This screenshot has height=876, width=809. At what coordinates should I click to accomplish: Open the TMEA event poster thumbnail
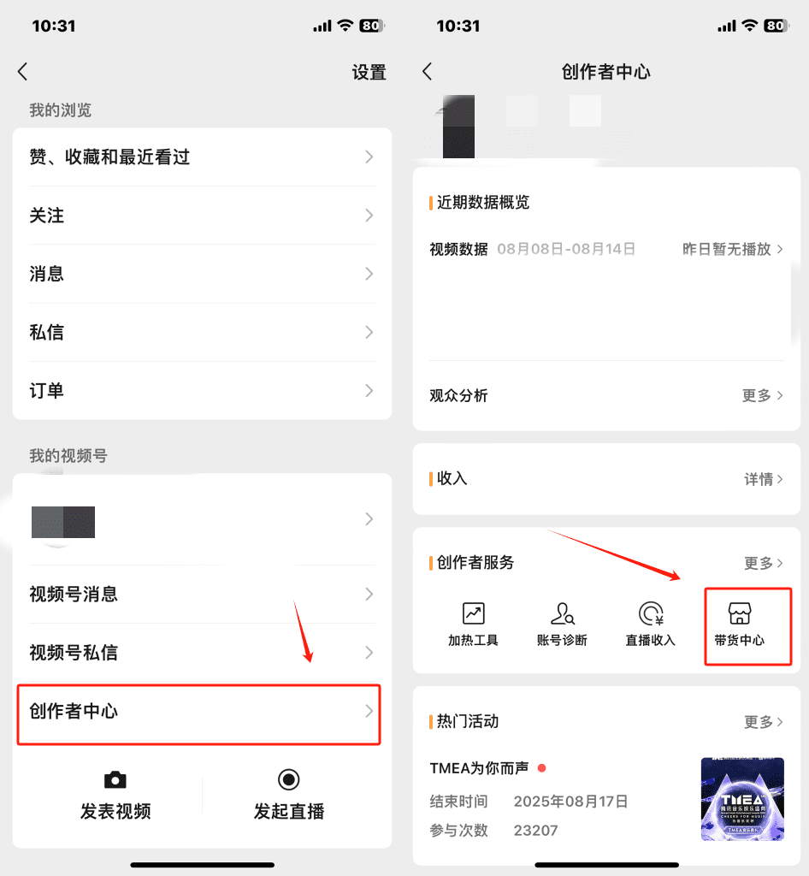click(742, 799)
